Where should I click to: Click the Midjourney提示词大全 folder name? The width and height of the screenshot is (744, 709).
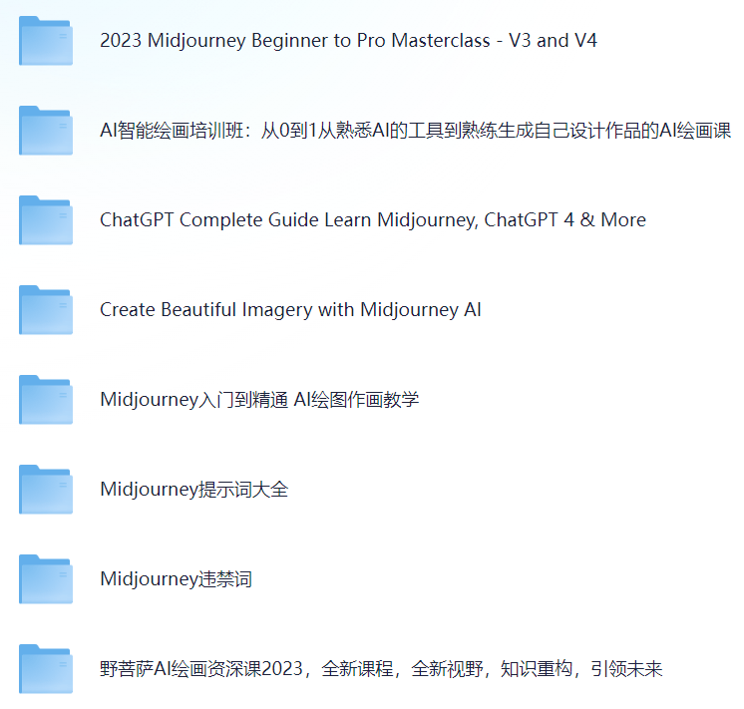tap(193, 490)
